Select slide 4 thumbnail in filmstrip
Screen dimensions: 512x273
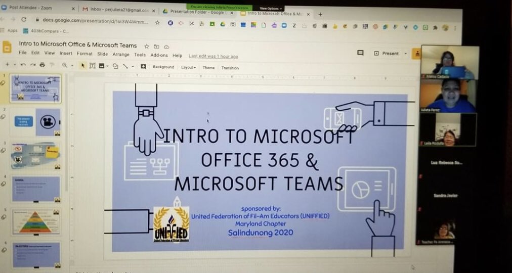pyautogui.click(x=36, y=189)
